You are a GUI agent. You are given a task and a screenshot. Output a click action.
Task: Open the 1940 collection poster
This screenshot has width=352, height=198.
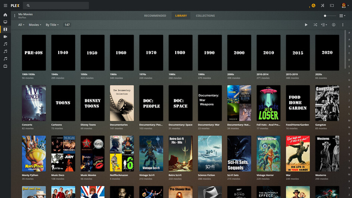63,53
